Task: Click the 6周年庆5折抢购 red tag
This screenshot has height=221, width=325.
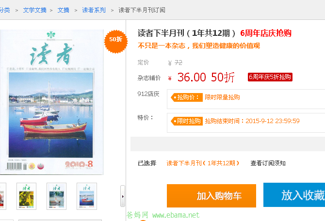Action: (x=270, y=77)
